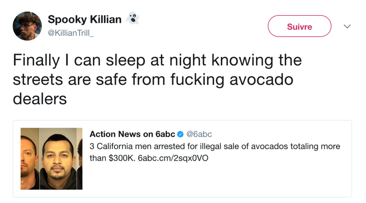Screen dimensions: 366x203
Task: Click the ghost emoji beside Spooky Killian
Action: 133,19
